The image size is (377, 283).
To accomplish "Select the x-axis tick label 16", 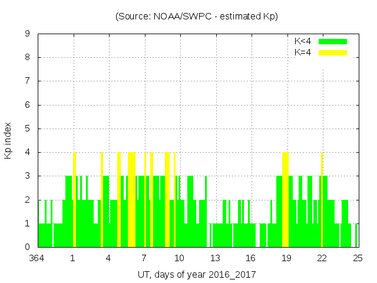I will pyautogui.click(x=250, y=258).
